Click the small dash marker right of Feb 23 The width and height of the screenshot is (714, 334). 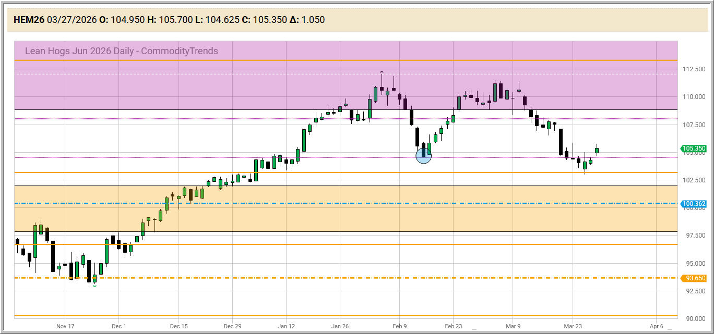pos(474,329)
